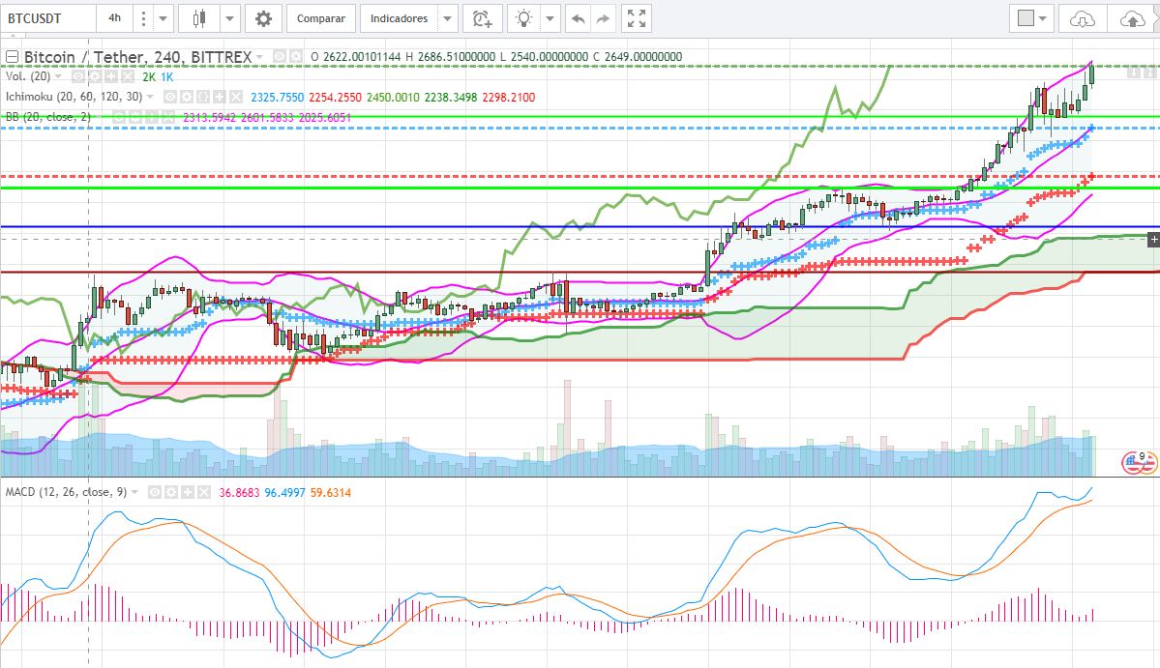Click the Comparar button
The height and width of the screenshot is (668, 1160).
click(x=321, y=18)
